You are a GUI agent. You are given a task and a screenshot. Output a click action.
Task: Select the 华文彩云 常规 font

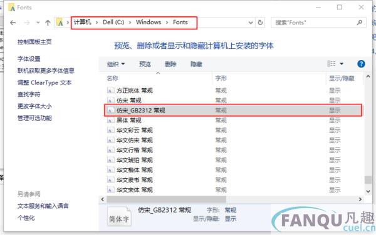pos(135,130)
